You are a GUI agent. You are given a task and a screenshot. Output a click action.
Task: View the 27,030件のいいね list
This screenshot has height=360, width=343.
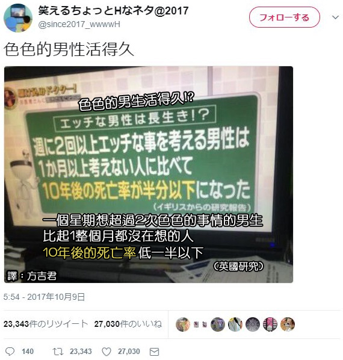(x=128, y=324)
